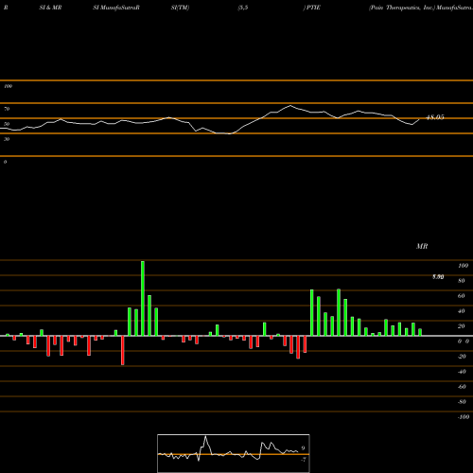Click the value 9 in the mini chart

pos(303,448)
